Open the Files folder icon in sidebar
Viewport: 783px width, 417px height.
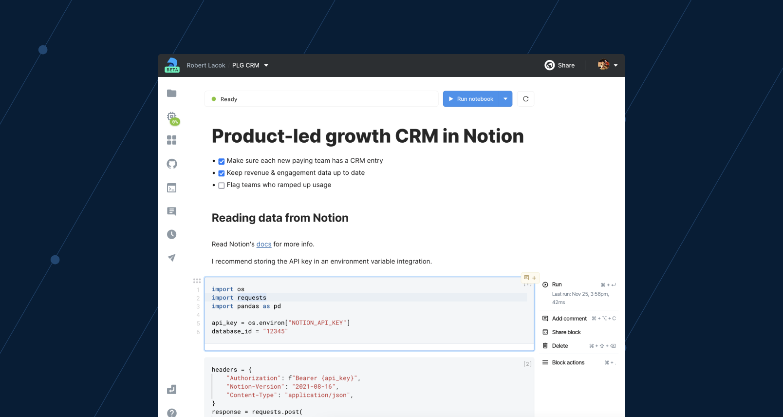pyautogui.click(x=171, y=93)
